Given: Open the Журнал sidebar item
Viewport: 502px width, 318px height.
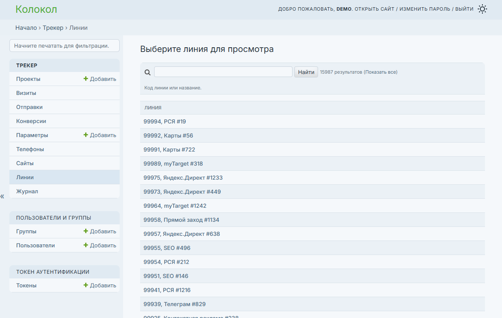Looking at the screenshot, I should point(27,192).
